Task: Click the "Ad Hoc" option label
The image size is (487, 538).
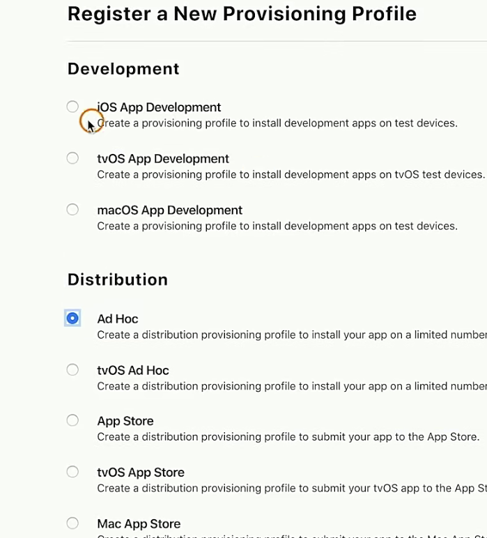Action: 118,319
